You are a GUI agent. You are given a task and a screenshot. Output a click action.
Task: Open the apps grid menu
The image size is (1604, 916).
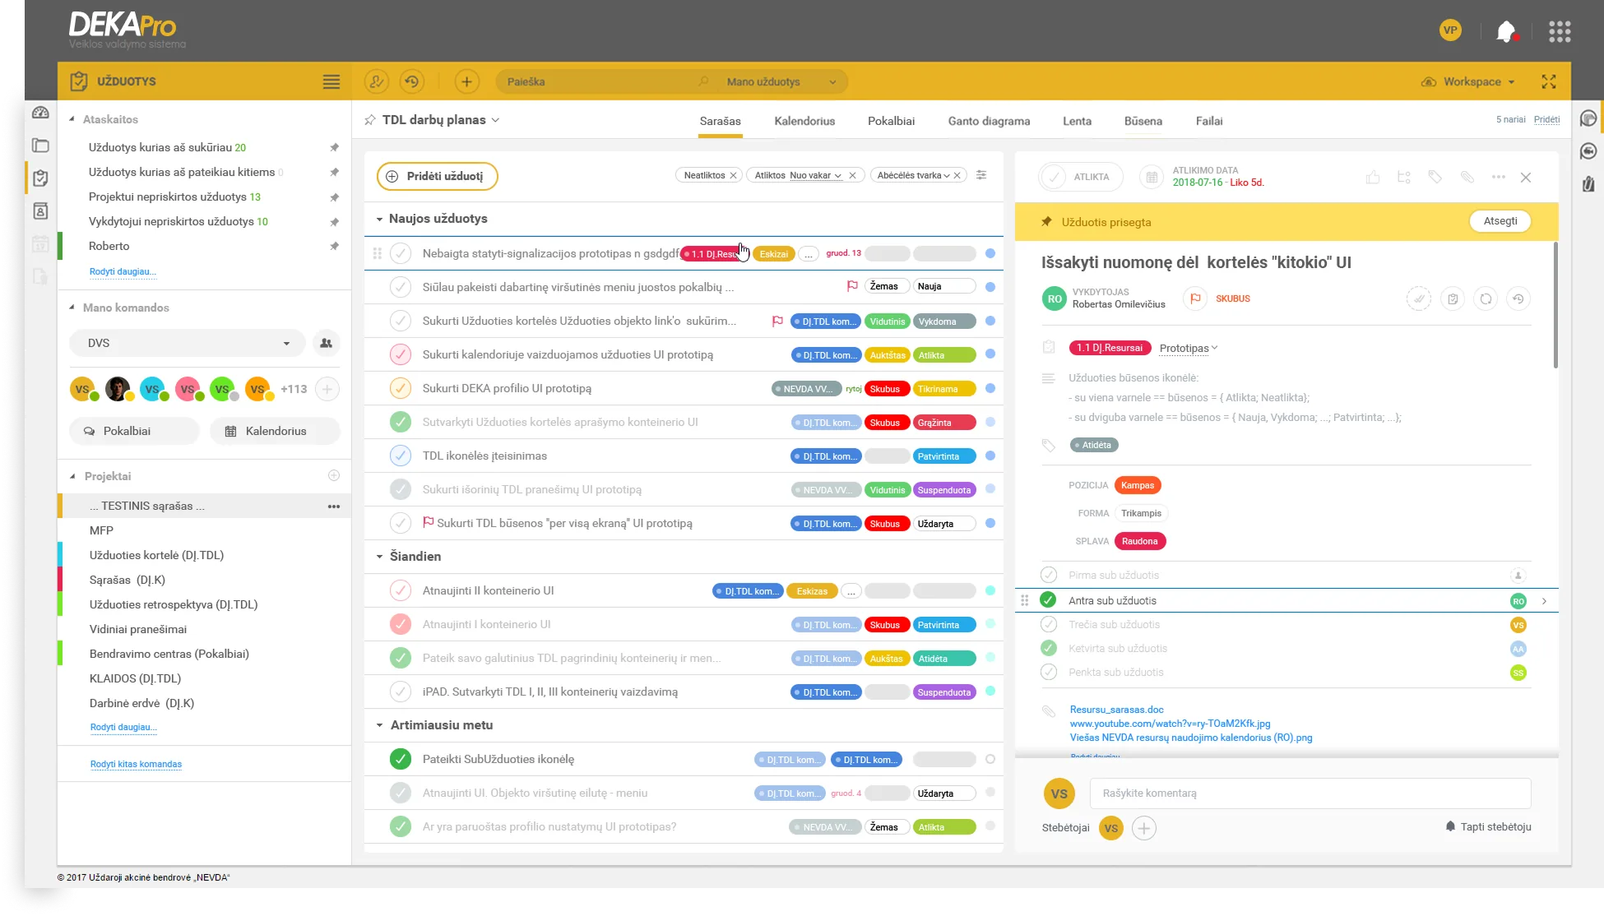(1560, 32)
